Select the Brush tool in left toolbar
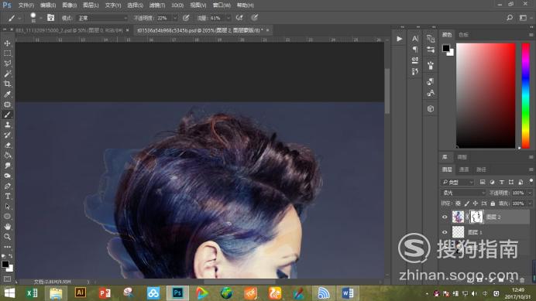 [x=7, y=115]
